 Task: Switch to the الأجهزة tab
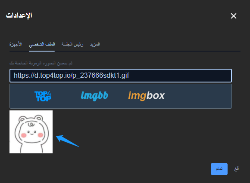[x=16, y=44]
